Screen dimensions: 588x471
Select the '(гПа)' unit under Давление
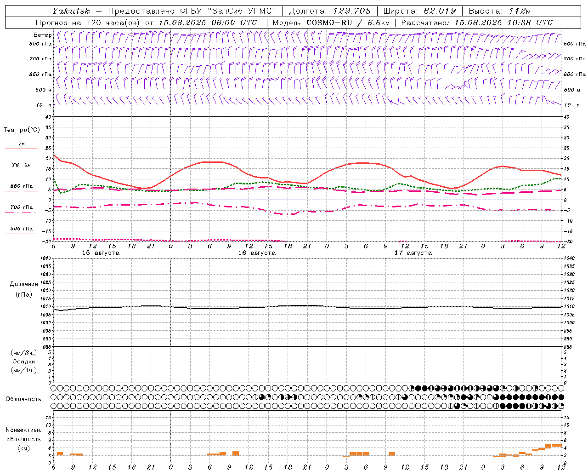(x=24, y=294)
